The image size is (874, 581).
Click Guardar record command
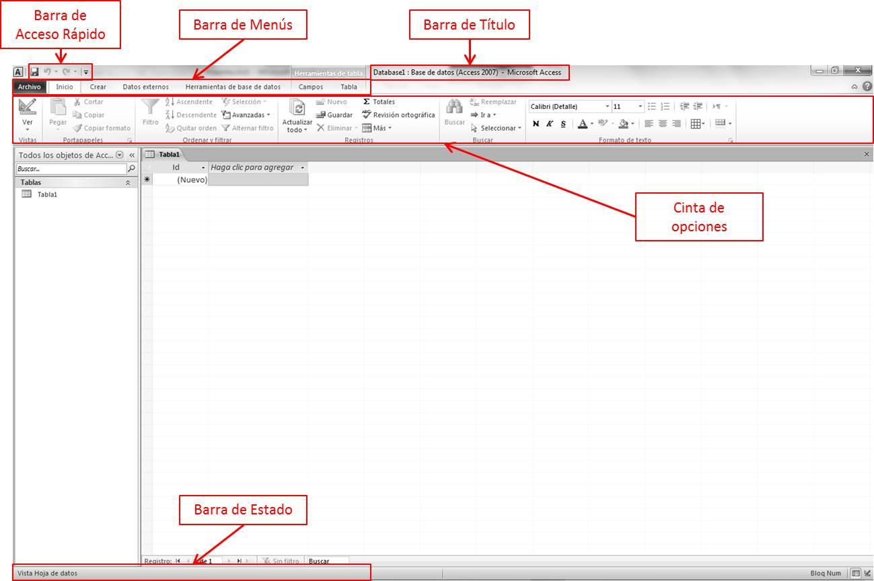click(334, 115)
